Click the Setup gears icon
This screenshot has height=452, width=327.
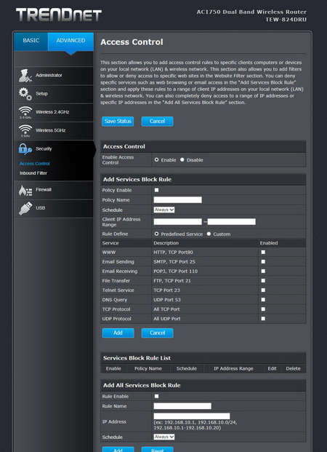pos(25,94)
